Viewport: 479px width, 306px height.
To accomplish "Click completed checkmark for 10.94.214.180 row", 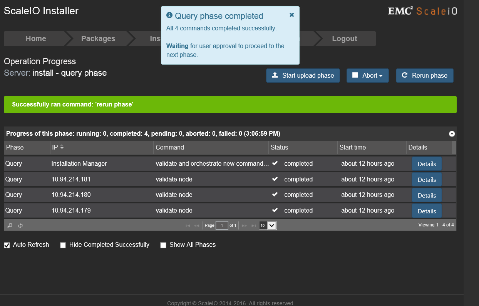I will [x=275, y=194].
